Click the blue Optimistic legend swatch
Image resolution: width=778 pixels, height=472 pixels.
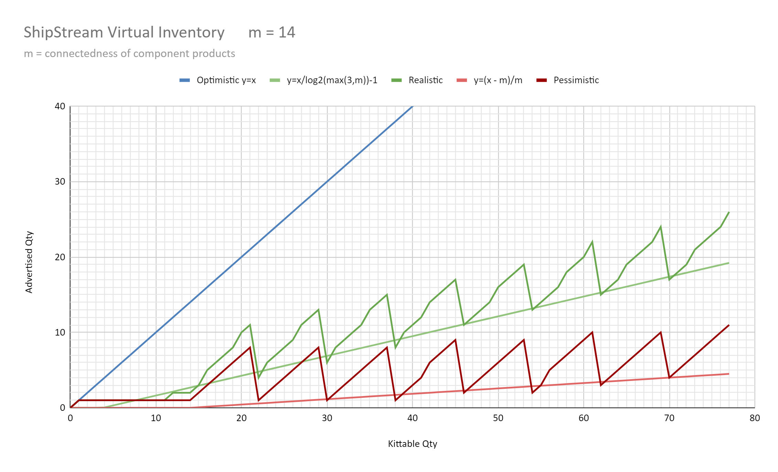184,80
